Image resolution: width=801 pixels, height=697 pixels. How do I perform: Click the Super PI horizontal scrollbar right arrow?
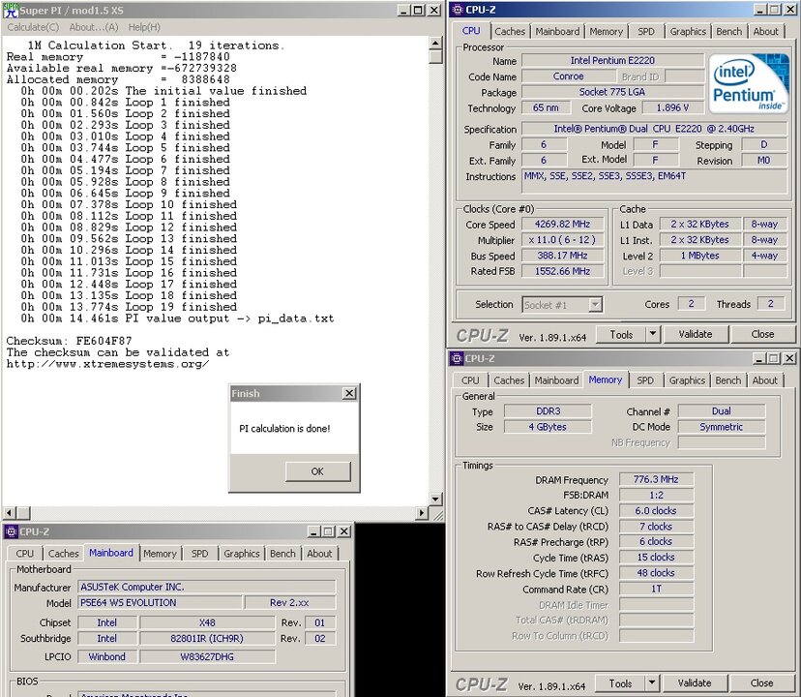[422, 512]
